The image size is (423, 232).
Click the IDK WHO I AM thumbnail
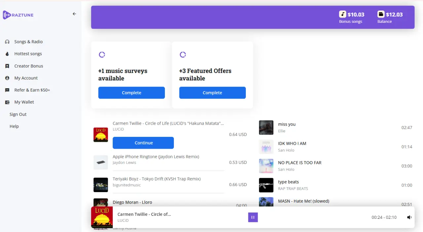tap(266, 147)
